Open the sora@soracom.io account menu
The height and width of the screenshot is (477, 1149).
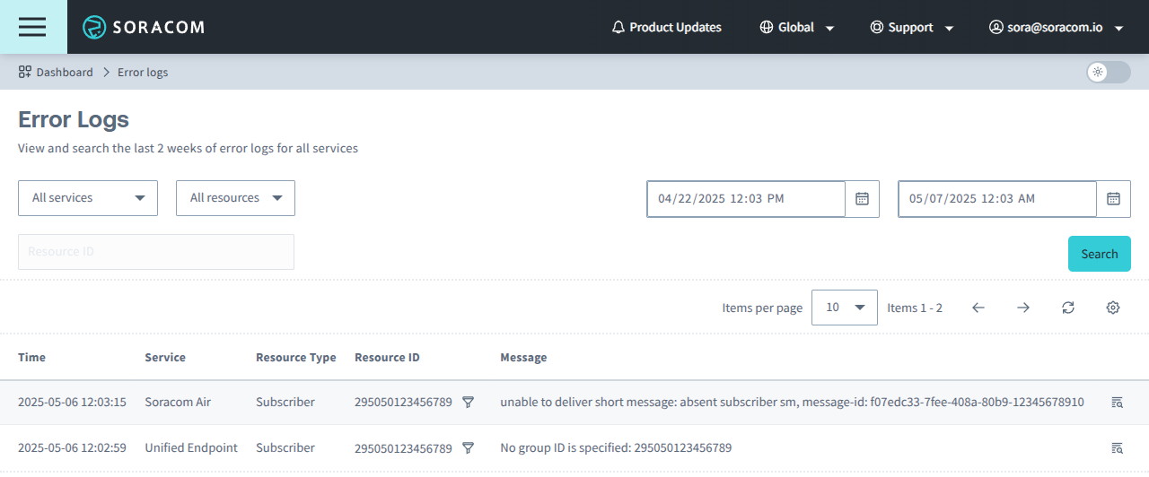click(1057, 27)
